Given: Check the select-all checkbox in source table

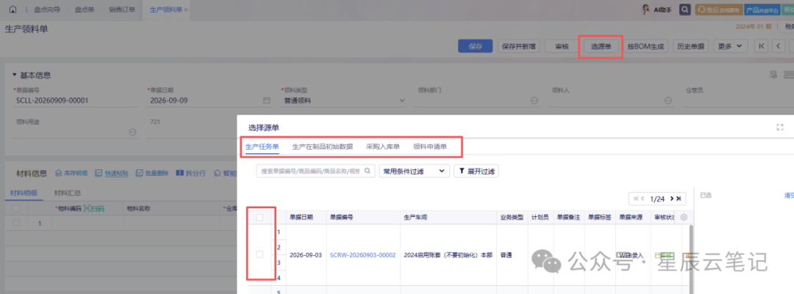Looking at the screenshot, I should point(260,217).
